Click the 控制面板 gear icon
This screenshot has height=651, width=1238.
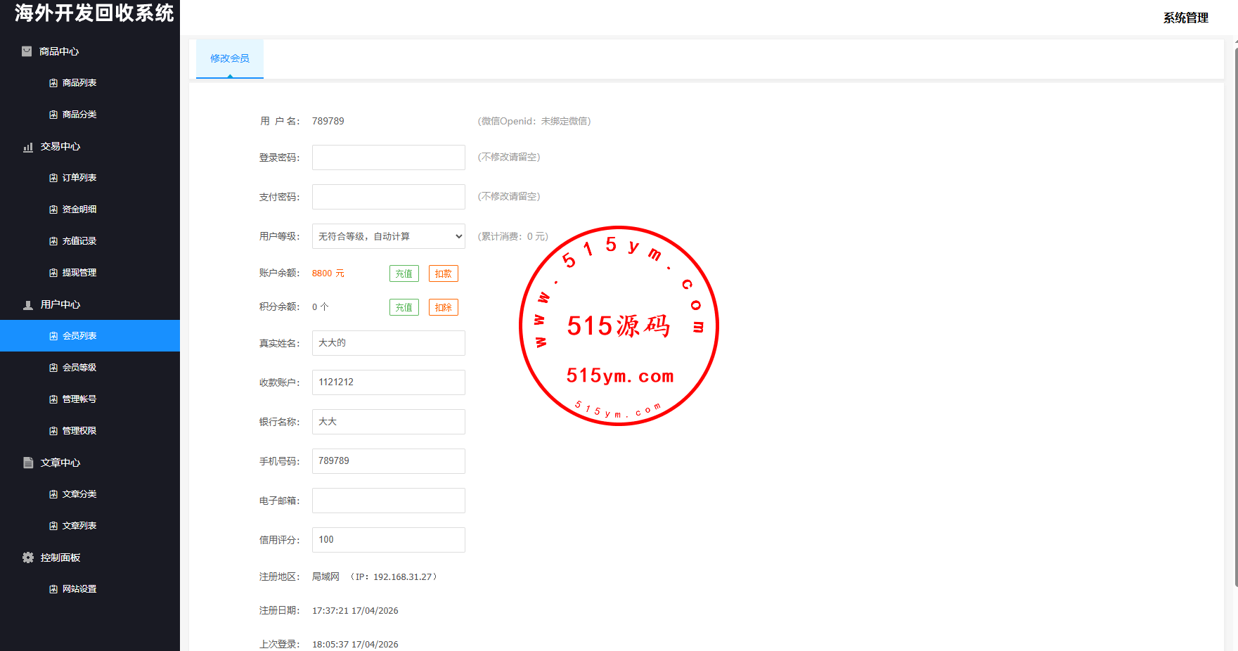(x=28, y=557)
